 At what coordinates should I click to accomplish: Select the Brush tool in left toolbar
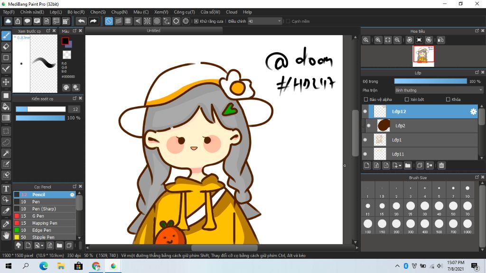(x=6, y=36)
